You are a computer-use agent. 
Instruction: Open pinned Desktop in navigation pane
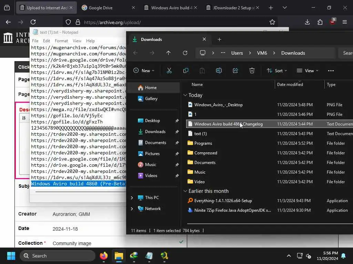tap(154, 121)
